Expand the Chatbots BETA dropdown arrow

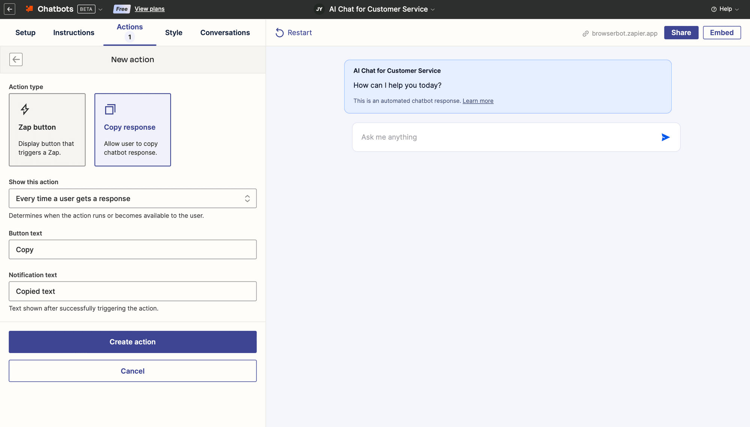[101, 9]
